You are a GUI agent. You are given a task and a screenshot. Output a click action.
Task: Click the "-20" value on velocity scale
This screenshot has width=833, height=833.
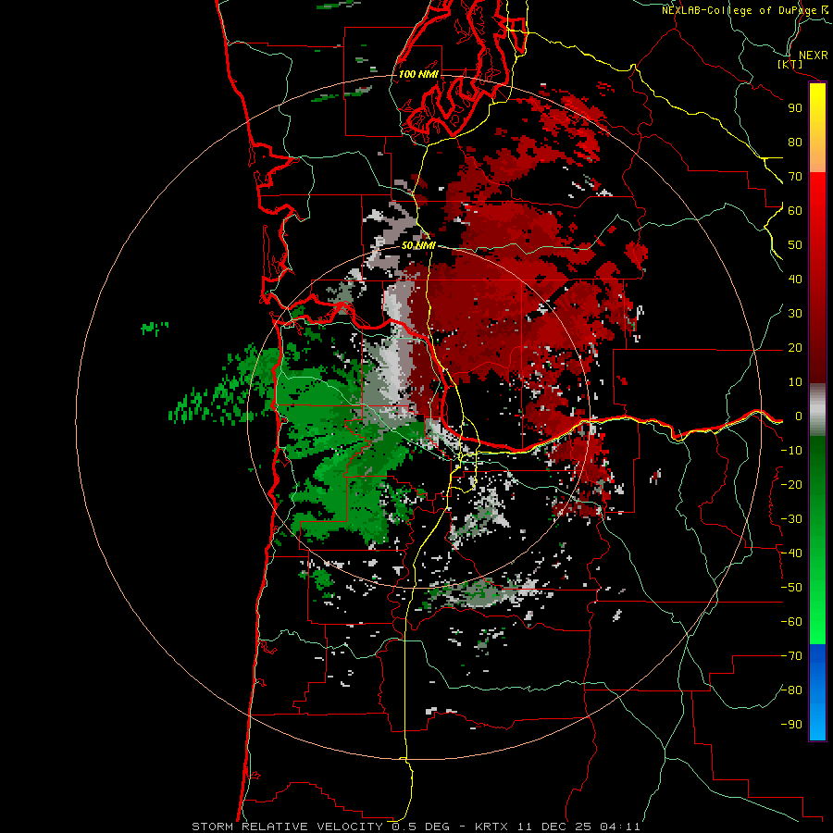(x=791, y=484)
